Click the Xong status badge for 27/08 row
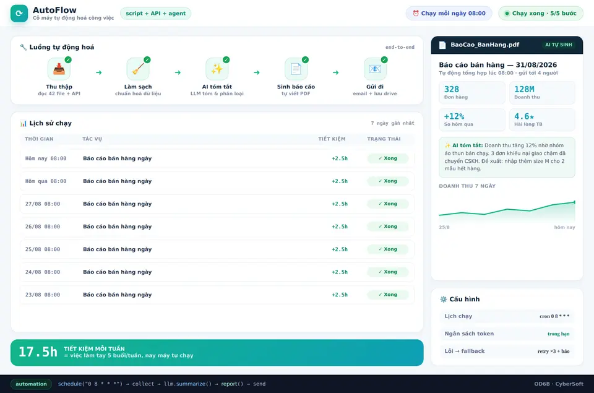 point(388,204)
